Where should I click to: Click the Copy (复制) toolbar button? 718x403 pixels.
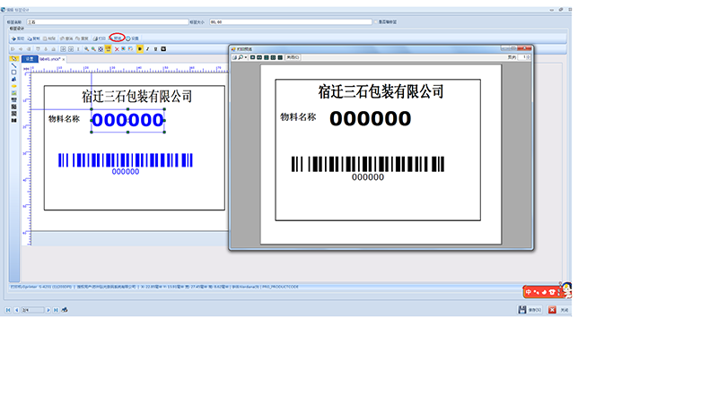tap(34, 39)
